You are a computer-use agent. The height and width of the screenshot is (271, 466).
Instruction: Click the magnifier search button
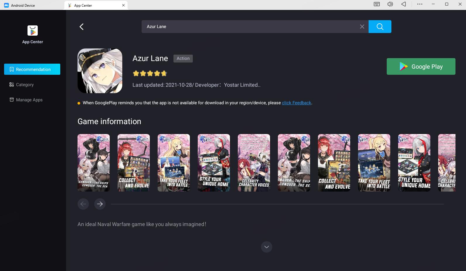pos(380,27)
